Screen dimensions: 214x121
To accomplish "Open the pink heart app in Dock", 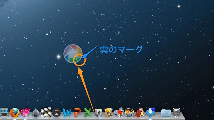I will coord(26,112).
